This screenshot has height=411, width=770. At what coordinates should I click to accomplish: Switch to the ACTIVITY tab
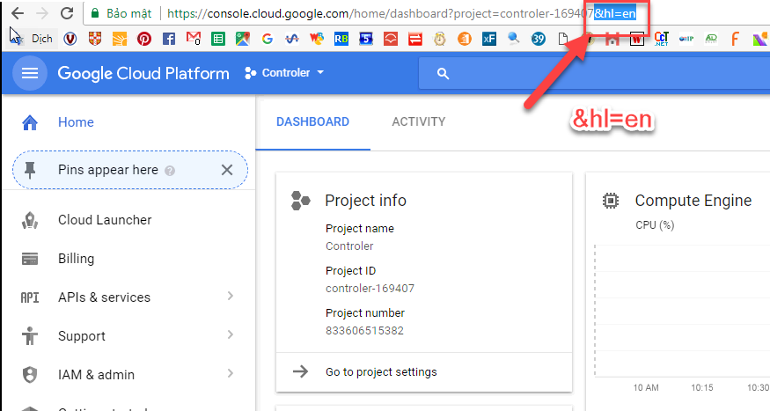(x=418, y=121)
